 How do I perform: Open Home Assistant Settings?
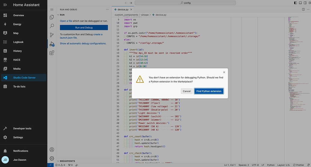coord(24,138)
